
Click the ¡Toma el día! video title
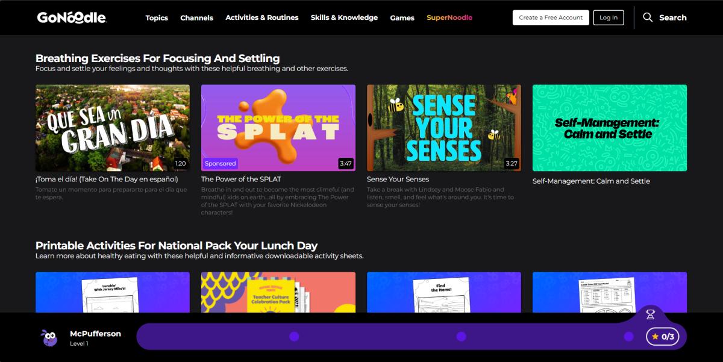coord(107,179)
